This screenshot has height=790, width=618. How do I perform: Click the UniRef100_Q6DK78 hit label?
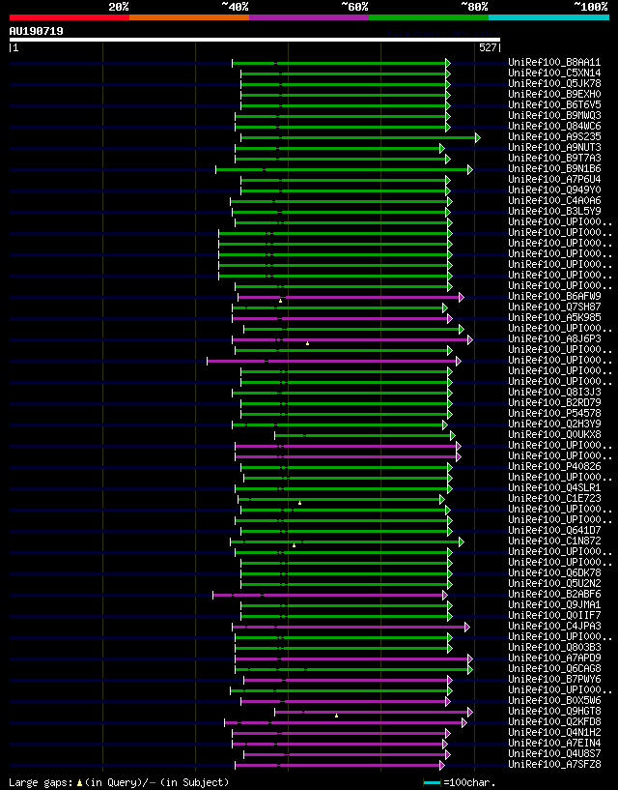(554, 572)
